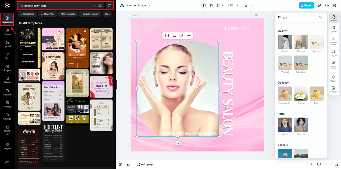Select the hand pan tool
The height and width of the screenshot is (169, 341).
point(211,5)
